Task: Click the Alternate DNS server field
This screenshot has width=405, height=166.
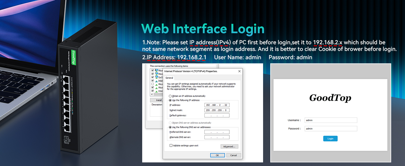Action: point(217,137)
